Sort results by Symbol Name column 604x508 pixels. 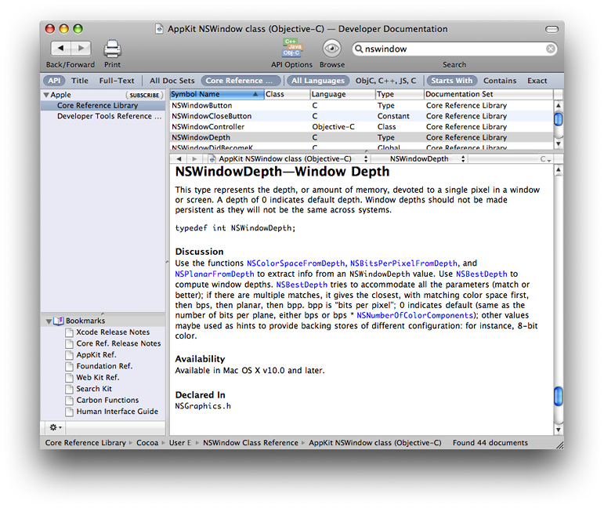(x=217, y=94)
